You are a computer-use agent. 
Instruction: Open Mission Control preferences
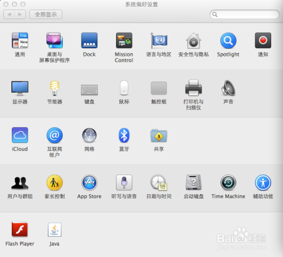[124, 41]
